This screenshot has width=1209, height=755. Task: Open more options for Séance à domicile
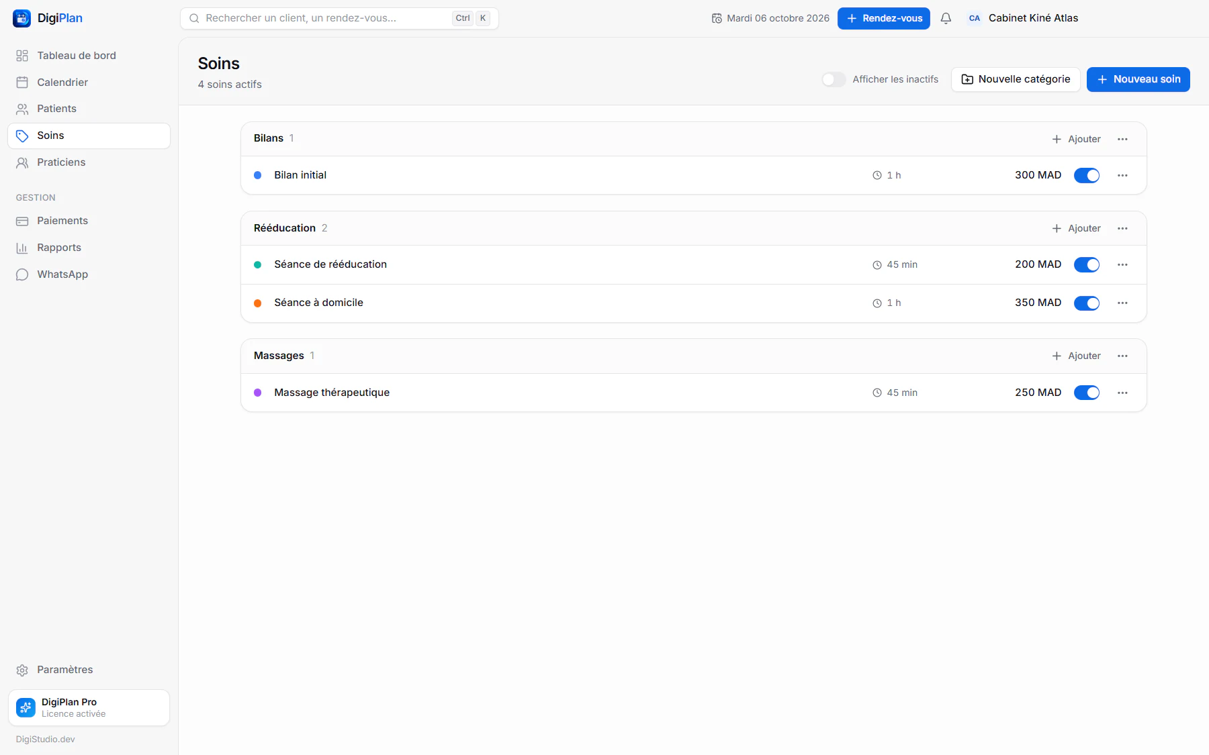pos(1122,303)
